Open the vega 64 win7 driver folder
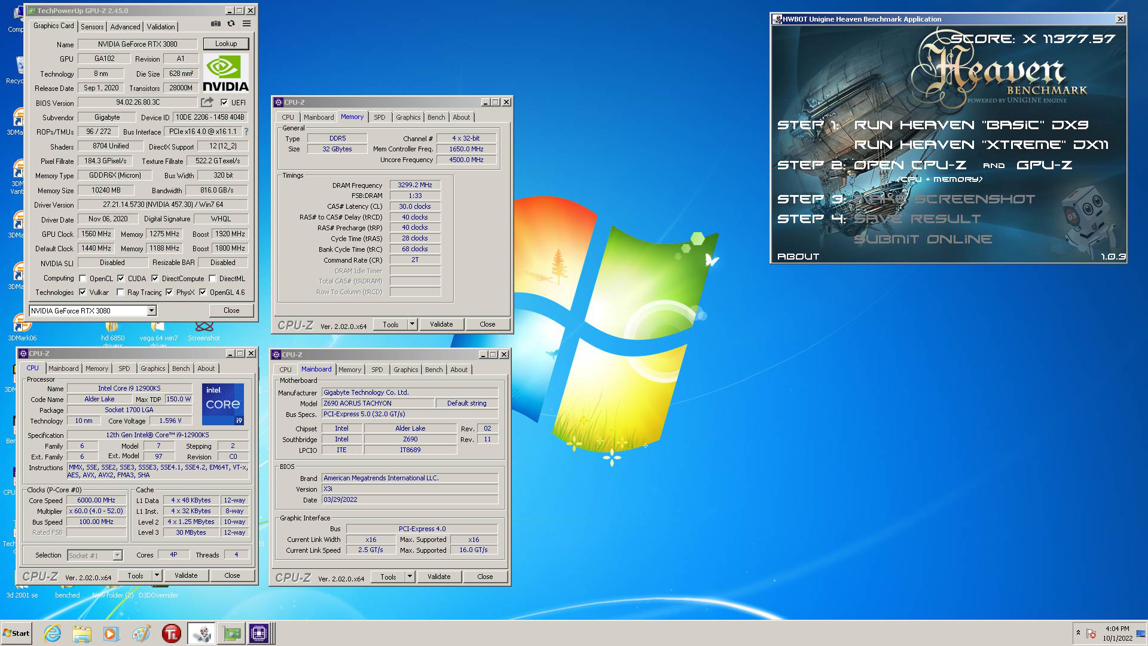The height and width of the screenshot is (646, 1148). (x=158, y=335)
